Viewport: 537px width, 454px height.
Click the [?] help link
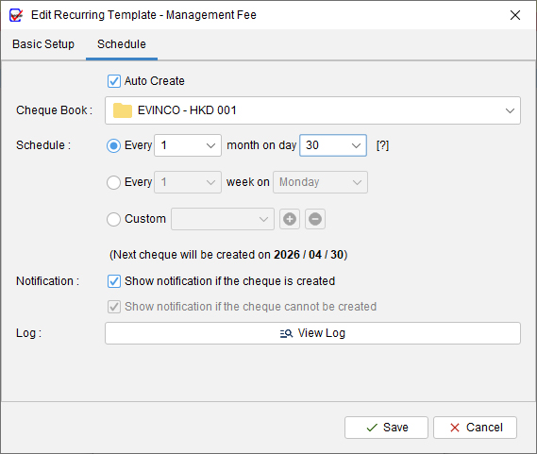[382, 145]
